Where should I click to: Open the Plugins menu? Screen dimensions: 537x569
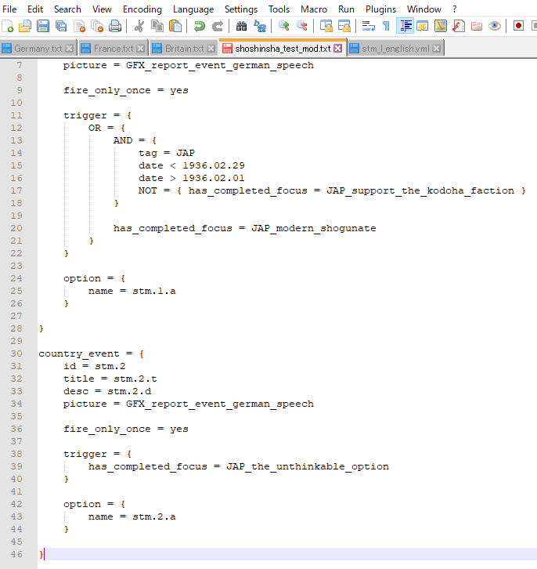(x=380, y=9)
